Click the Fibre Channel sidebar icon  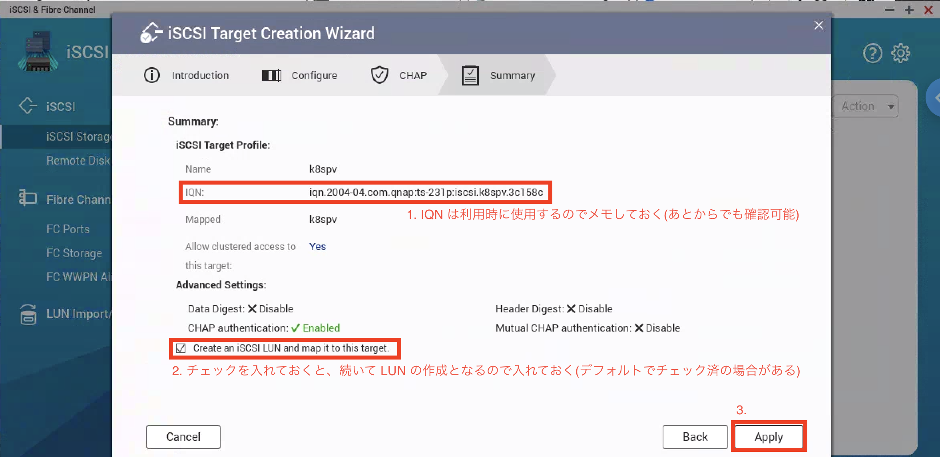(x=28, y=198)
